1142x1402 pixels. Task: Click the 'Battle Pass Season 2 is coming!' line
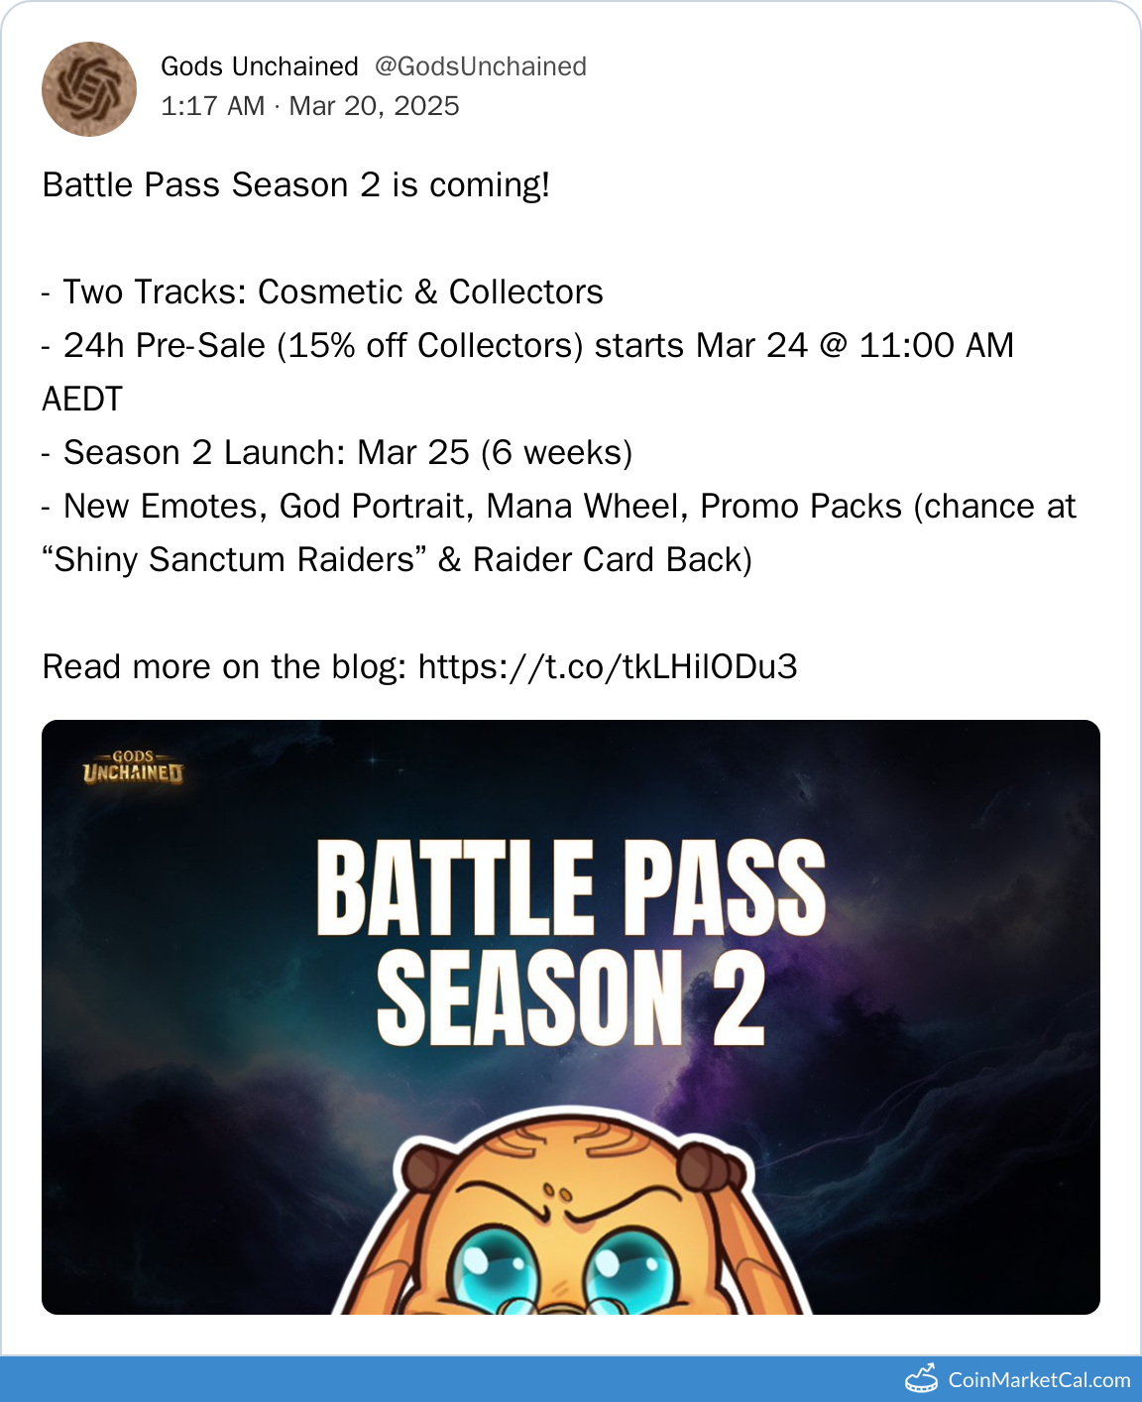click(296, 185)
